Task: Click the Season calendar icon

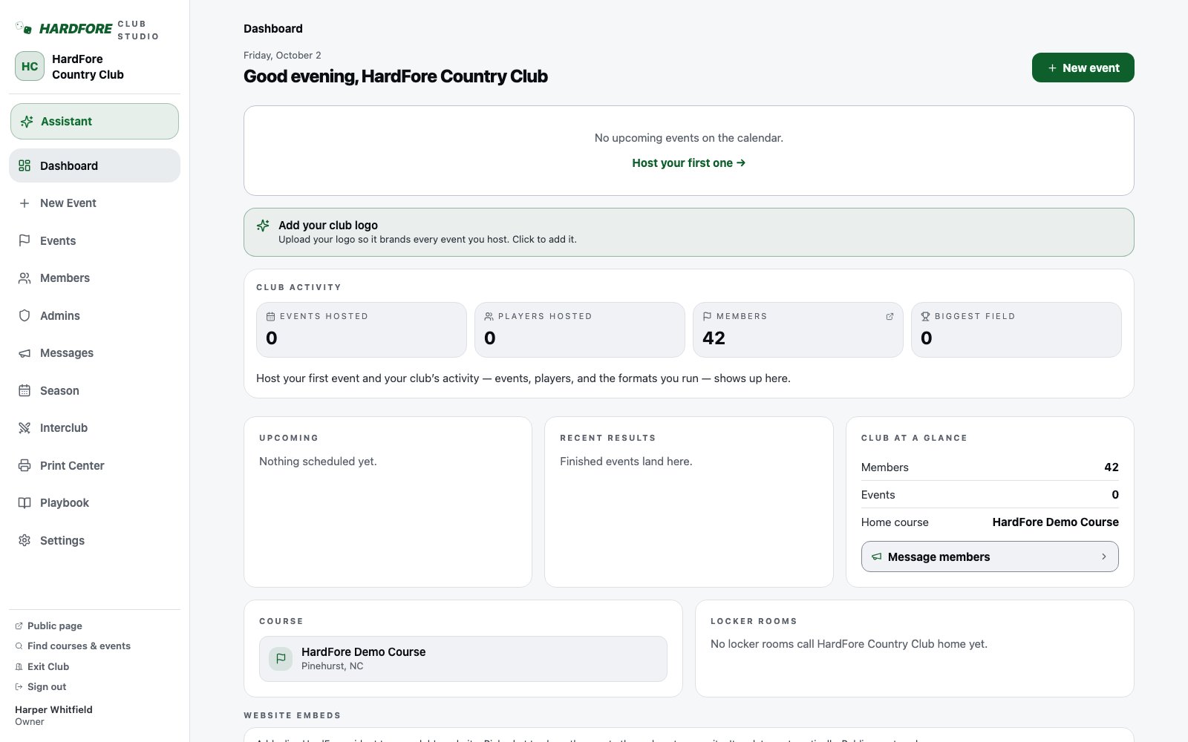Action: [x=25, y=390]
